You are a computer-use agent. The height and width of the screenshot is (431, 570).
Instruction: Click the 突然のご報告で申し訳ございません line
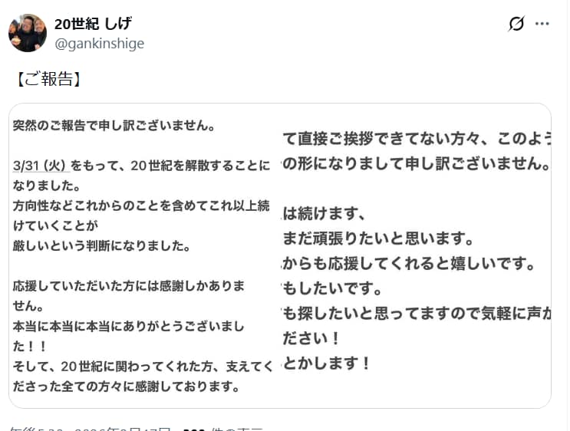coord(114,125)
